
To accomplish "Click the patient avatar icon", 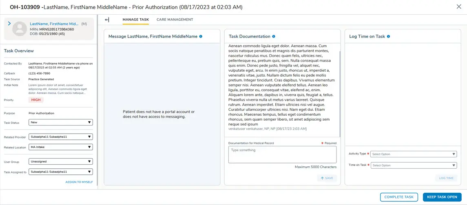I will pos(20,29).
